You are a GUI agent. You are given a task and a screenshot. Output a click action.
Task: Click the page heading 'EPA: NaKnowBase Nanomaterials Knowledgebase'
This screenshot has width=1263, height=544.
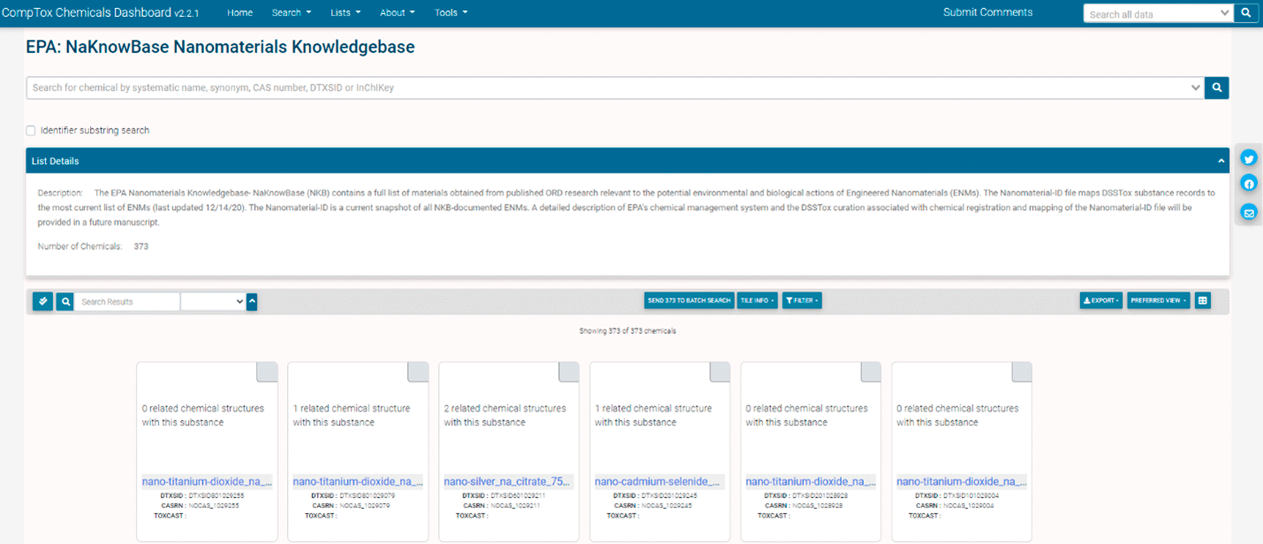pos(220,47)
